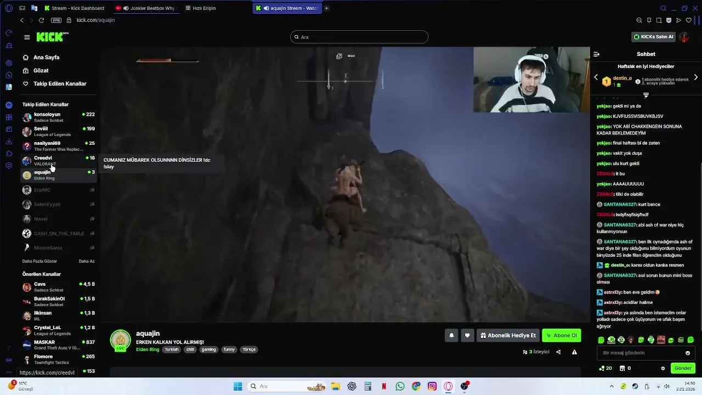Screen dimensions: 702x395
Task: Toggle the browser VPN badge
Action: (56, 20)
